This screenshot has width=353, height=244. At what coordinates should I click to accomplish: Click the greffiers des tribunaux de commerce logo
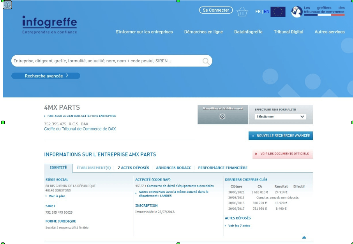point(318,12)
